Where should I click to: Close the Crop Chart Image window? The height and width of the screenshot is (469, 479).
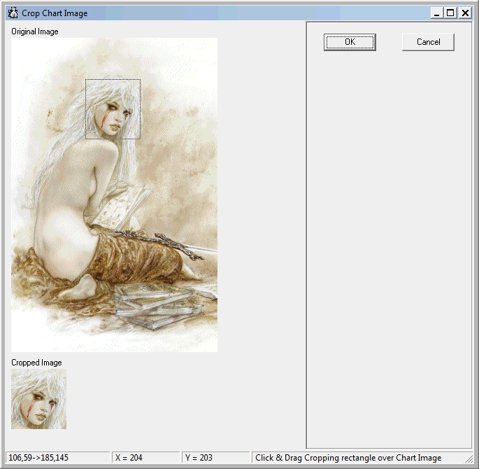[465, 13]
